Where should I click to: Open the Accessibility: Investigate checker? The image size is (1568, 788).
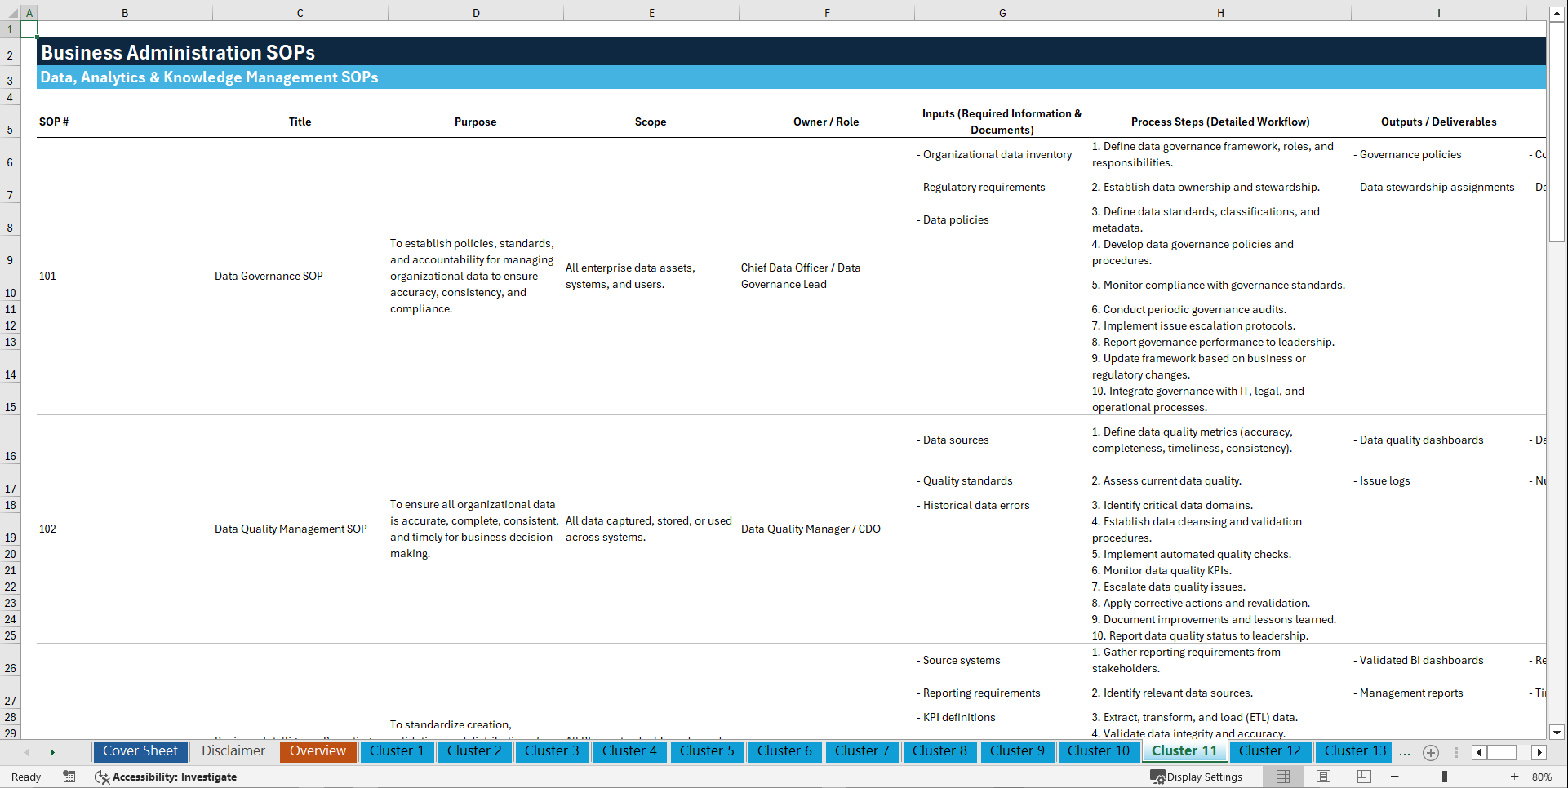(166, 777)
